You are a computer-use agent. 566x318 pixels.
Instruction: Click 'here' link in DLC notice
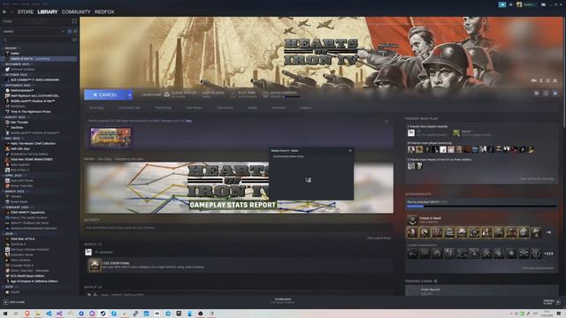(x=188, y=121)
